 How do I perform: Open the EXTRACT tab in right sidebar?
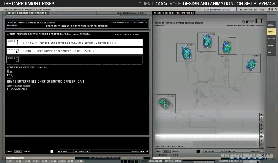click(271, 45)
